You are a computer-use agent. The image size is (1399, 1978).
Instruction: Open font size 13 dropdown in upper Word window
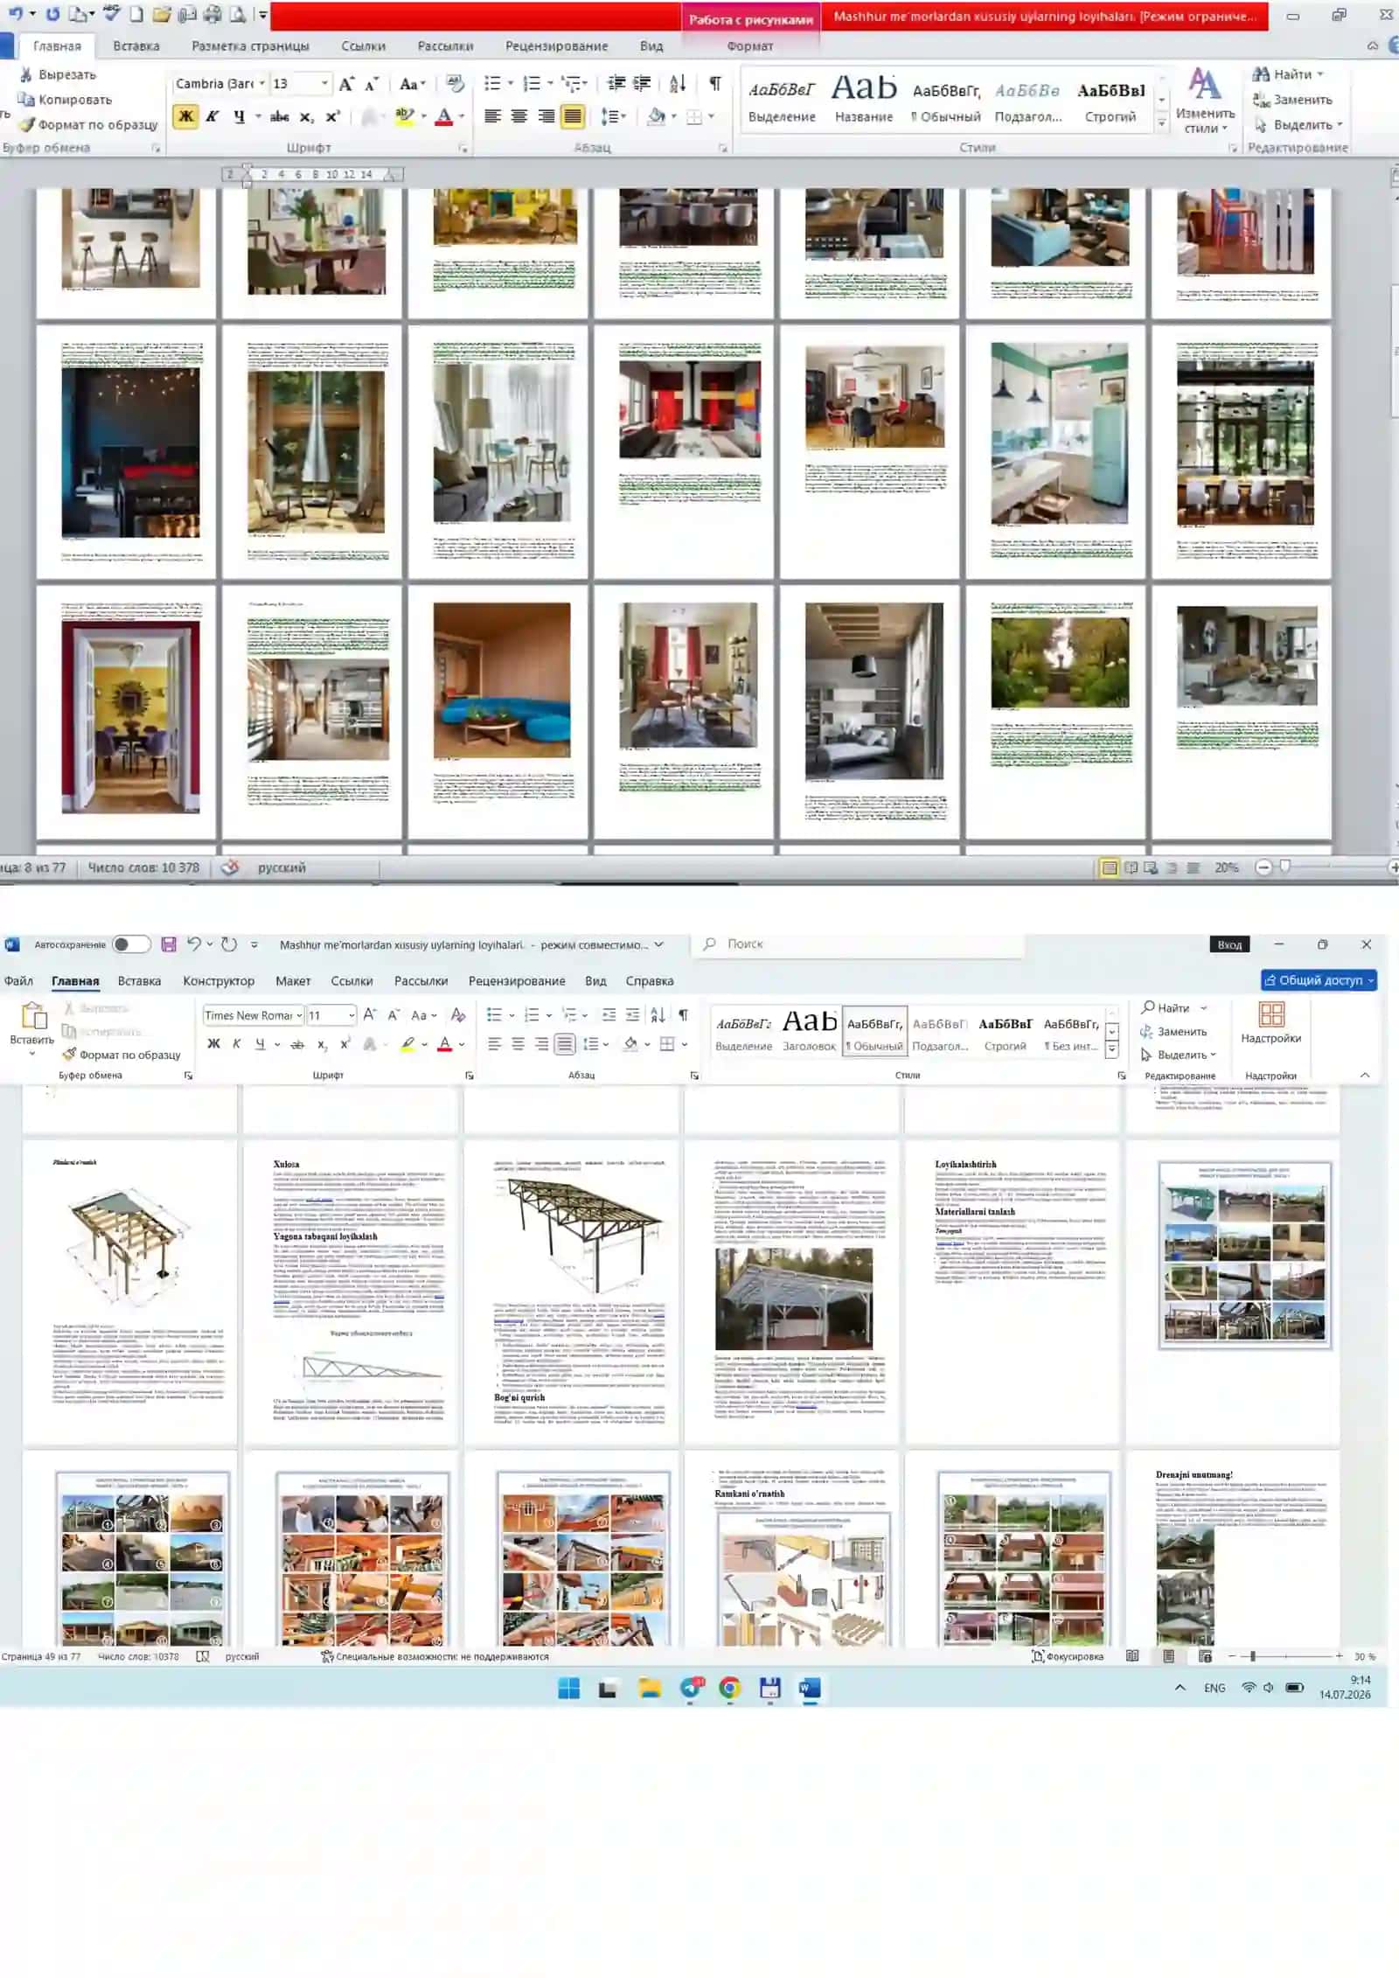point(325,84)
